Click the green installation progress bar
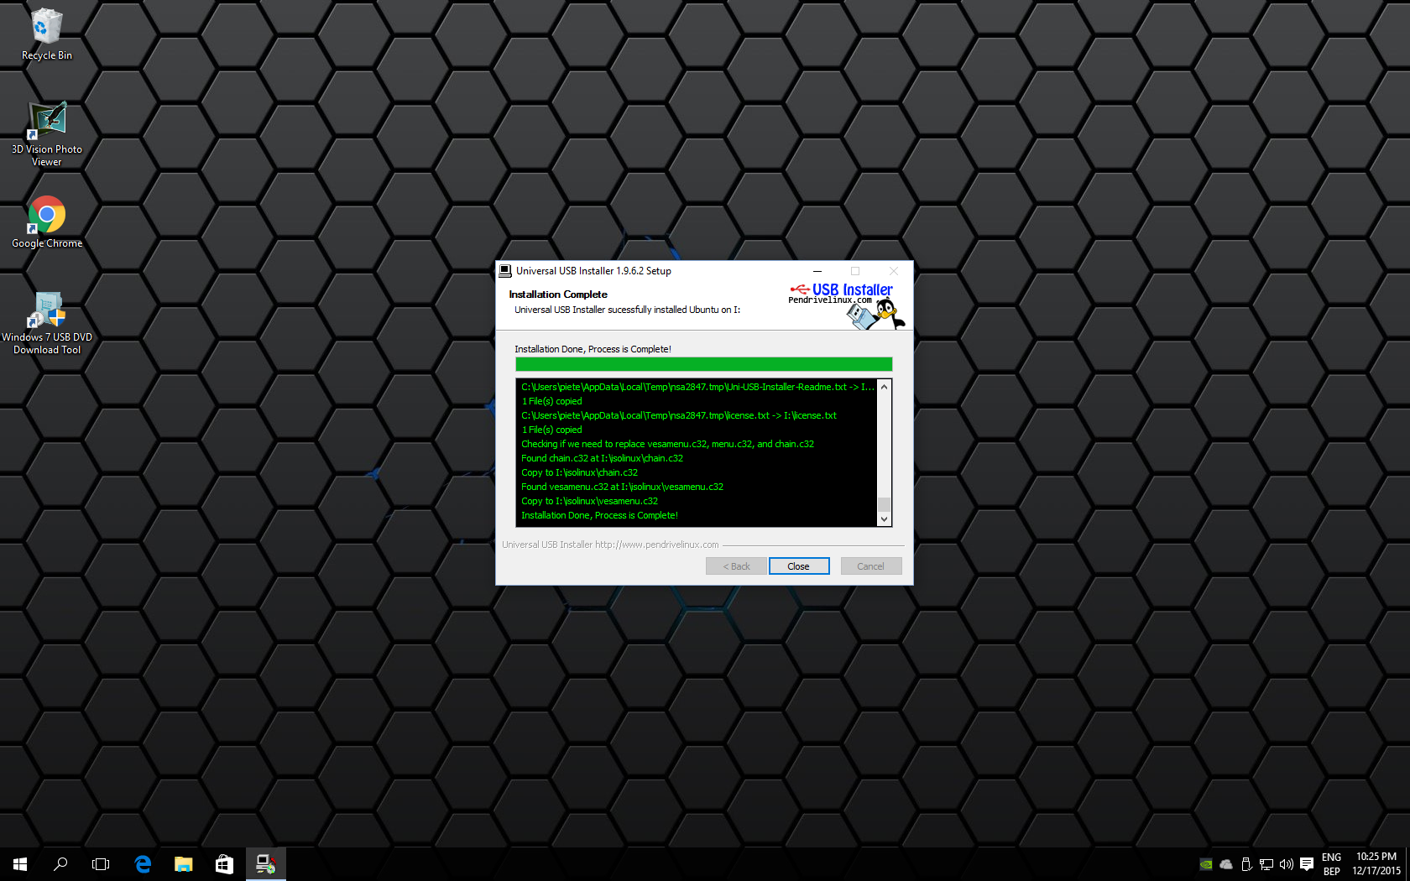The height and width of the screenshot is (881, 1410). 703,364
